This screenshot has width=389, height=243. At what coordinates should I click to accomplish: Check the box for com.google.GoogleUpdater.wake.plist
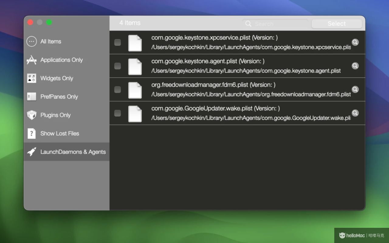(x=117, y=113)
